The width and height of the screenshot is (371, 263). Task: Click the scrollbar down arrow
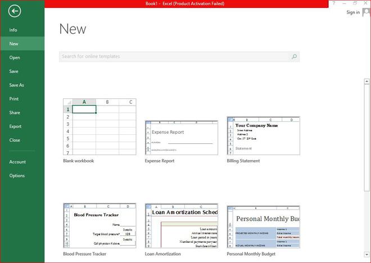[367, 255]
